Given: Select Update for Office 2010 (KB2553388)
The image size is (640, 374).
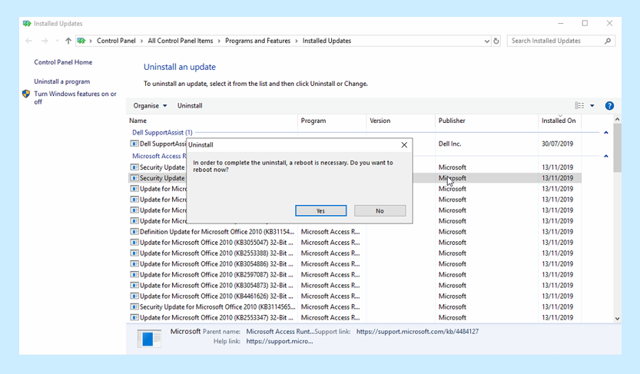Looking at the screenshot, I should pos(217,253).
